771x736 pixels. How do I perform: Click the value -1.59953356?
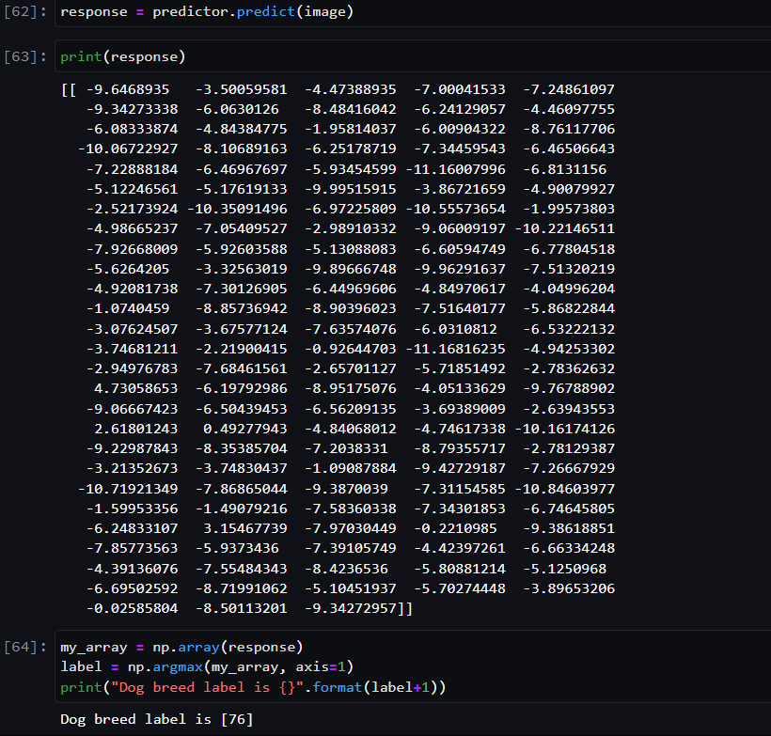click(132, 509)
